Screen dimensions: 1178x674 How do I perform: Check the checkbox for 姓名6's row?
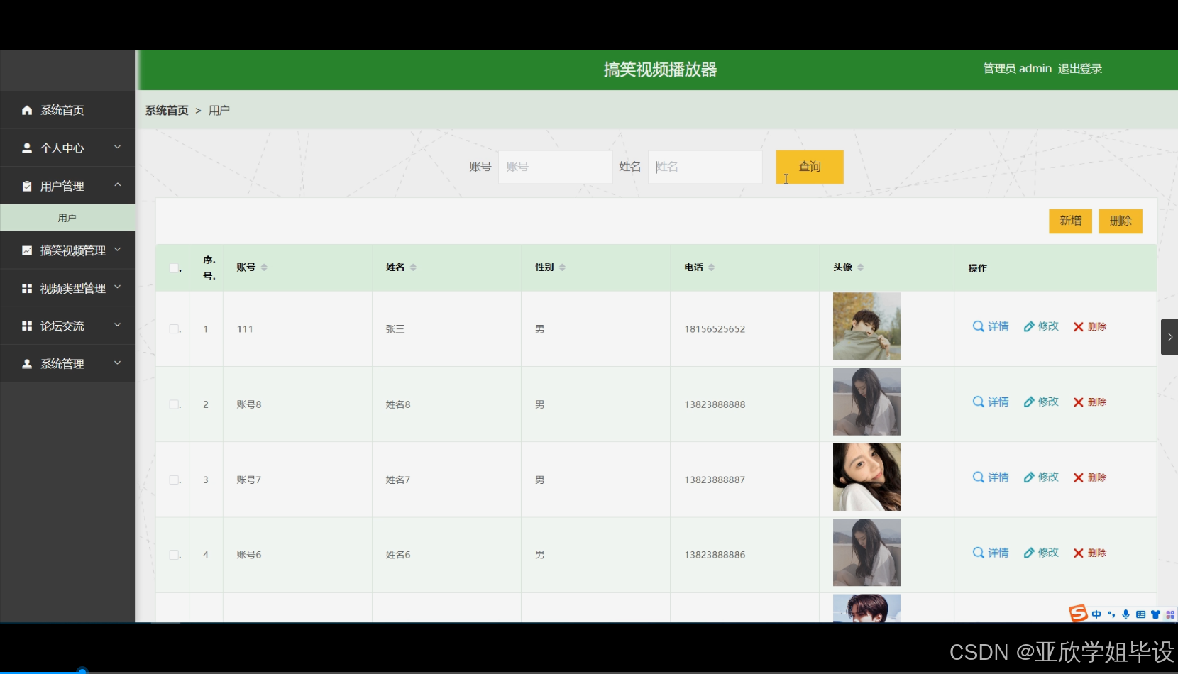[x=174, y=555]
